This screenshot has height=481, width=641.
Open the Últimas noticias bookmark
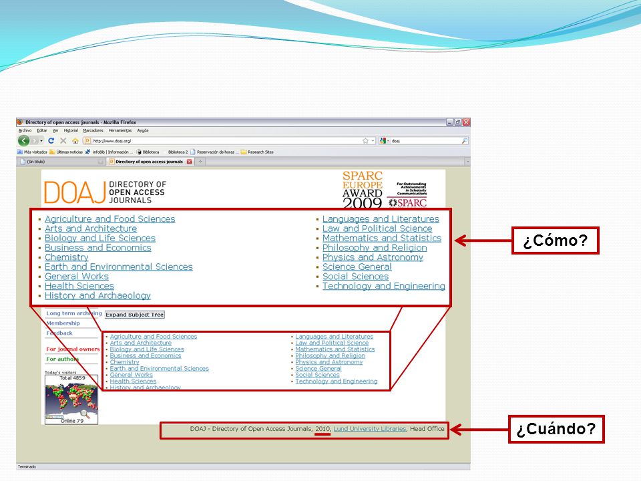tap(66, 152)
